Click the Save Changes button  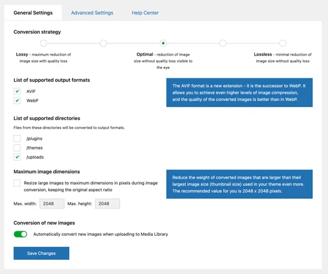41,253
